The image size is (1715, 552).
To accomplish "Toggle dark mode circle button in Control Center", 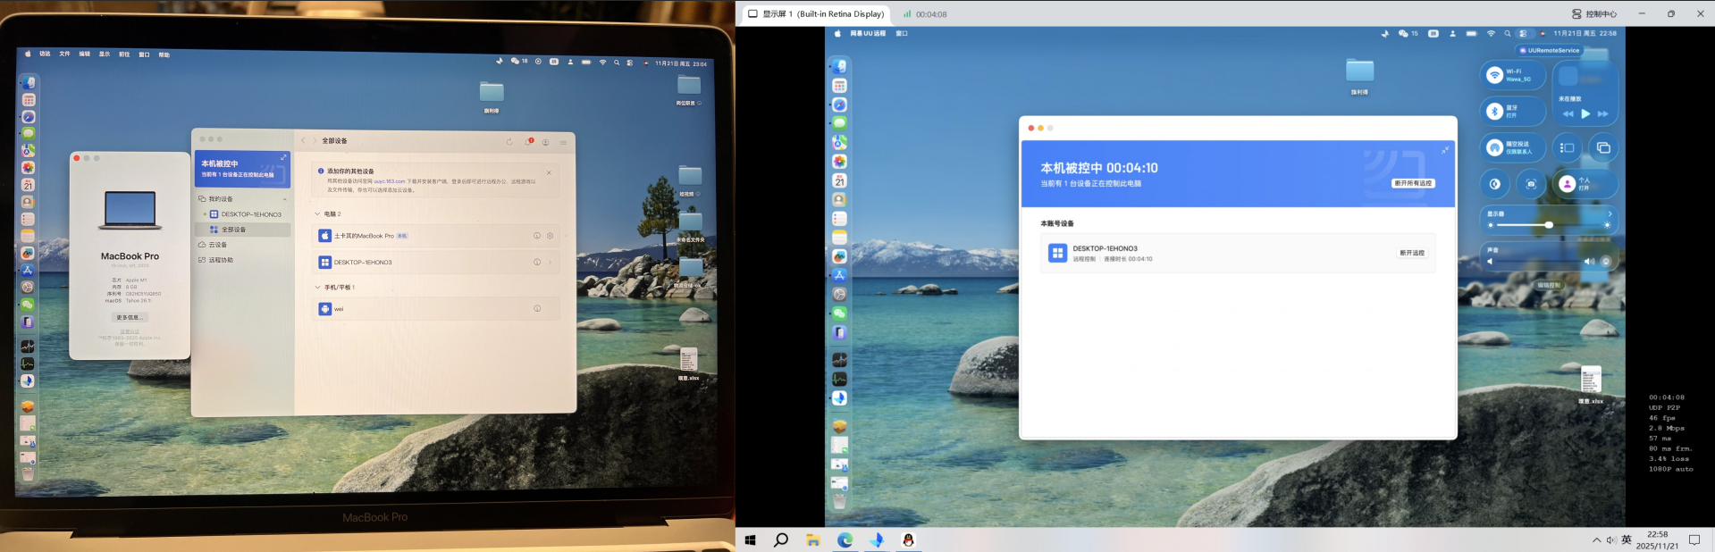I will [x=1494, y=184].
